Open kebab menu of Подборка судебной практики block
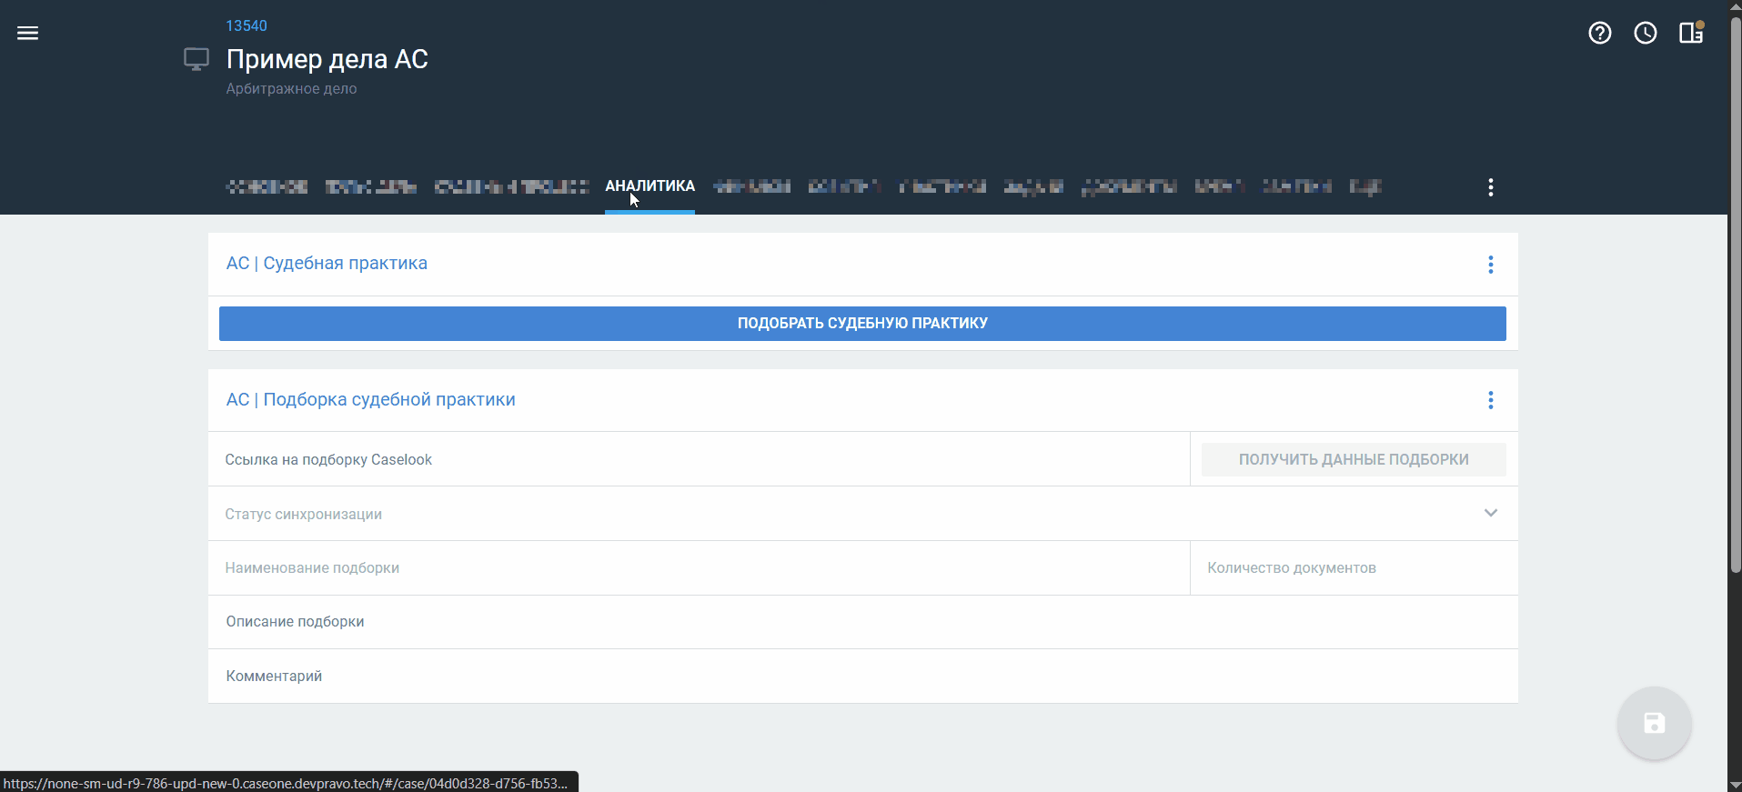1742x792 pixels. [1490, 400]
